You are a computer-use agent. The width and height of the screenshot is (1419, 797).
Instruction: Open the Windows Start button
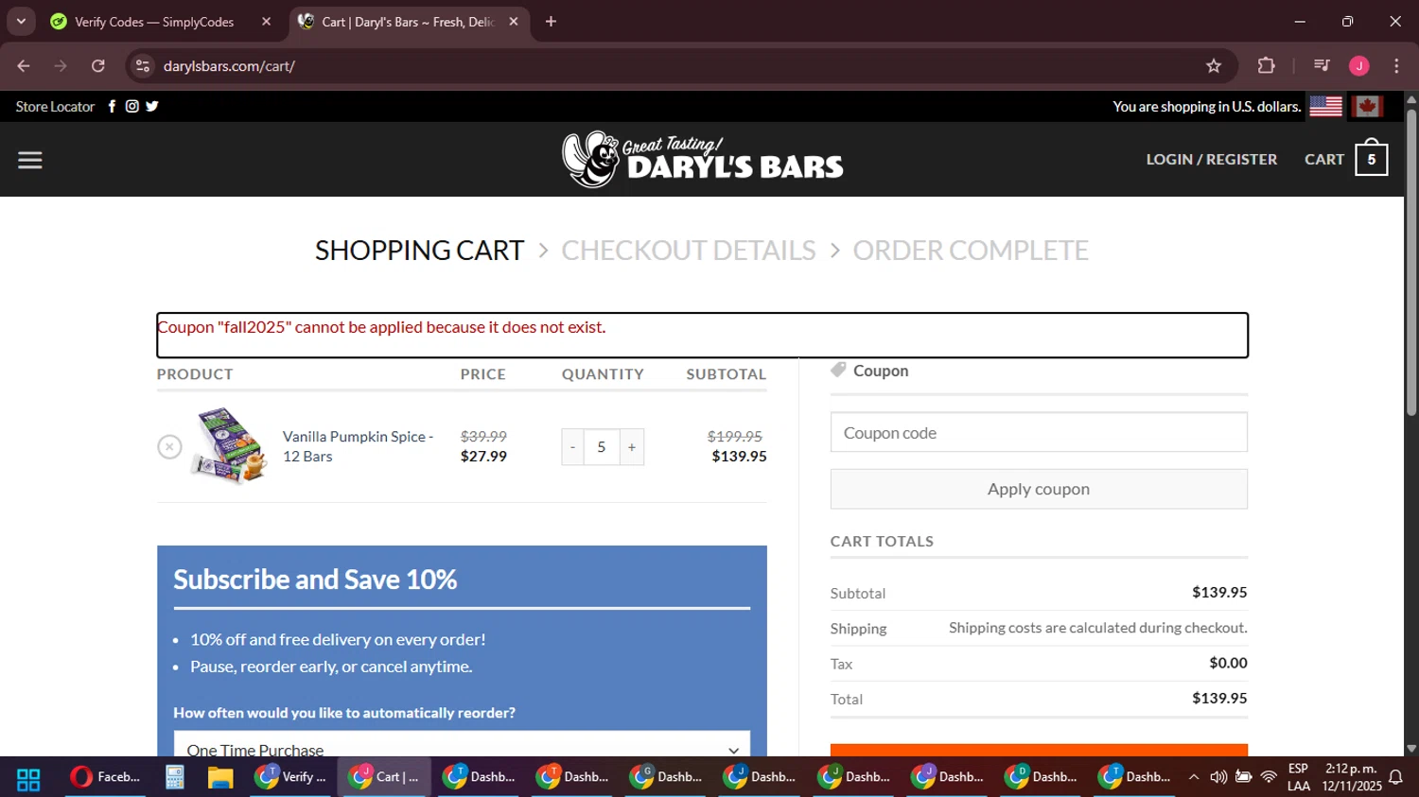(28, 779)
